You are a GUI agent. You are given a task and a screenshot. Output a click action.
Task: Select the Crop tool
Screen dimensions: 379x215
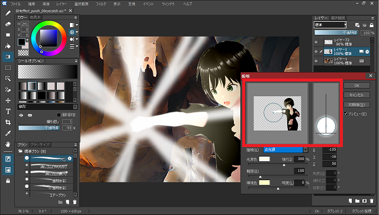8,122
